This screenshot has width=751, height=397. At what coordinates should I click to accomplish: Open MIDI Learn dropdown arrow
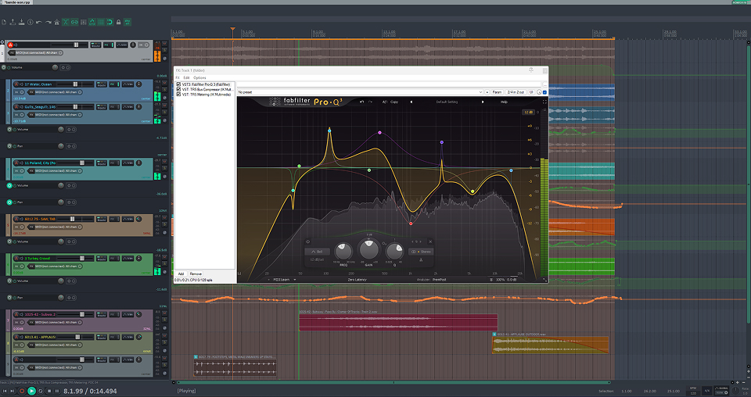[295, 279]
